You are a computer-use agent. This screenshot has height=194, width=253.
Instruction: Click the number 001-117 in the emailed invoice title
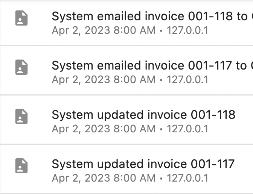(210, 65)
